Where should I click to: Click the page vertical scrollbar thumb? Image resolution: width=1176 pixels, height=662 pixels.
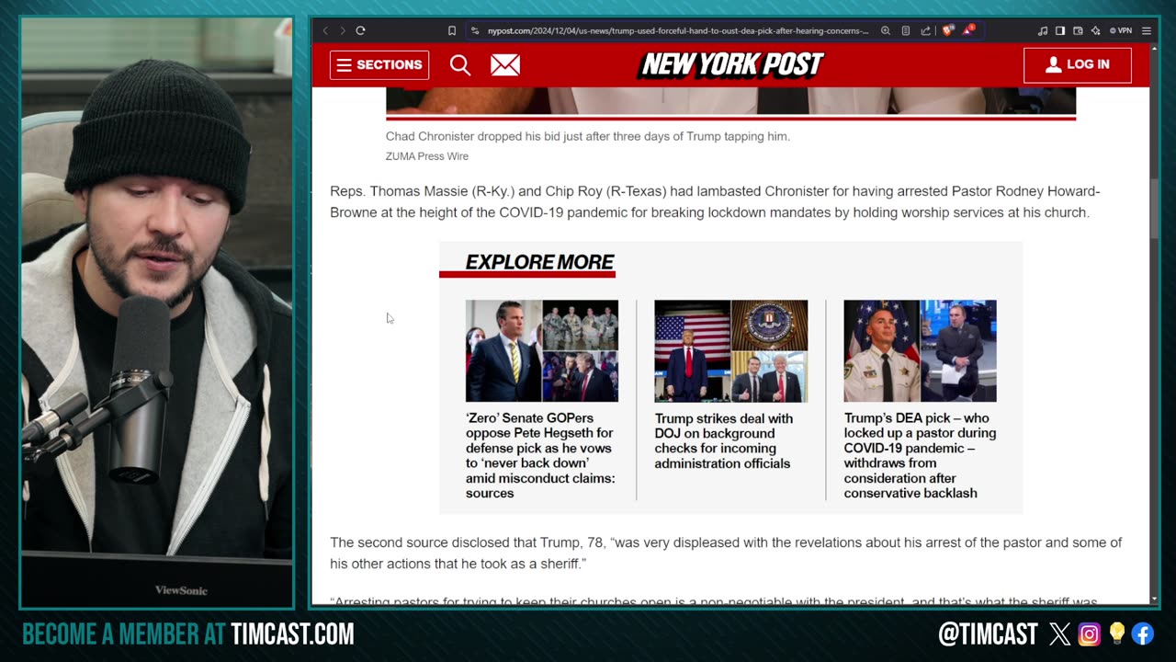[1155, 209]
